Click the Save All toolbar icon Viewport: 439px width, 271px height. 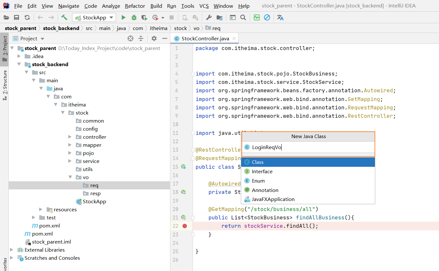pyautogui.click(x=17, y=17)
